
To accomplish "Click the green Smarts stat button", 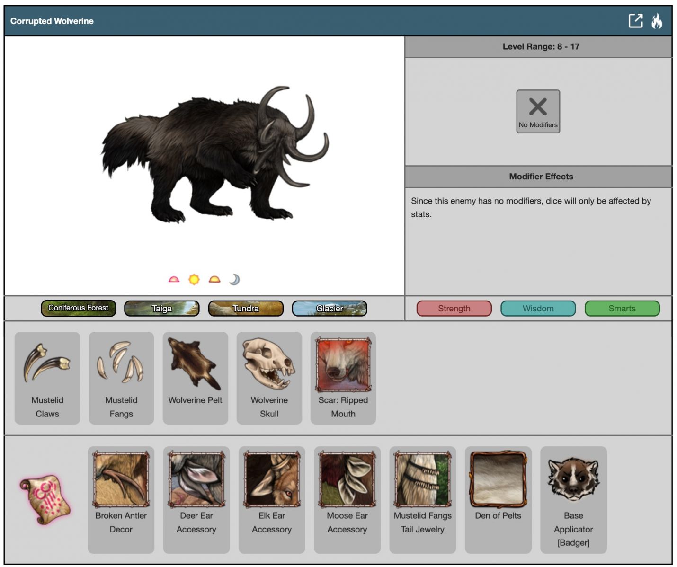I will (x=622, y=309).
